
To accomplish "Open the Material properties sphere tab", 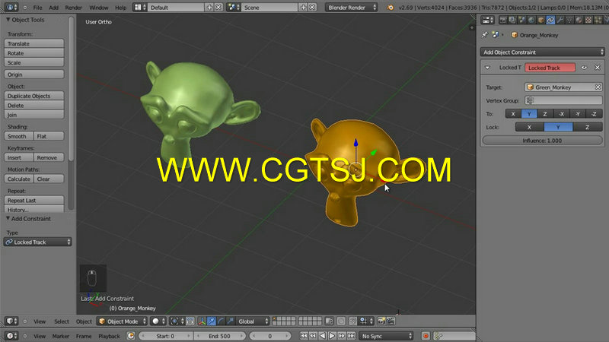I will (x=579, y=20).
